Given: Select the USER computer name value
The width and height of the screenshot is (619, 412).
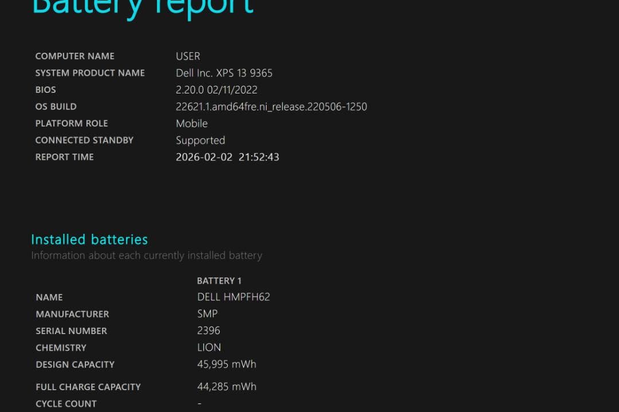Looking at the screenshot, I should coord(188,56).
